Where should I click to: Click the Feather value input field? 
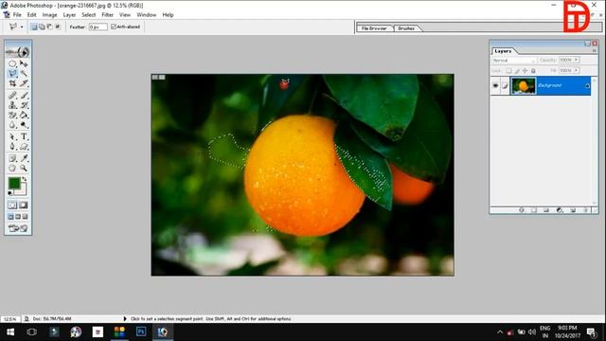pyautogui.click(x=98, y=27)
